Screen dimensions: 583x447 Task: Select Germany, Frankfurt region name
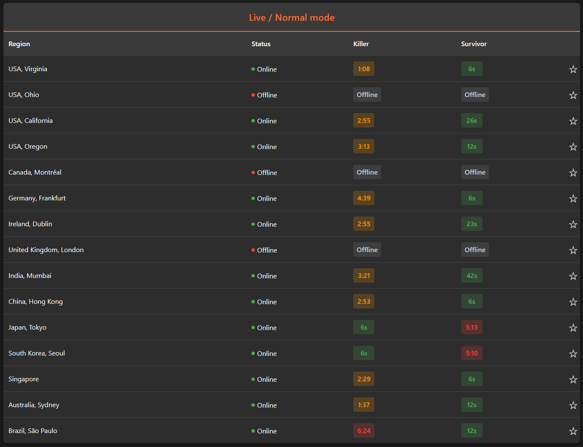click(x=37, y=198)
